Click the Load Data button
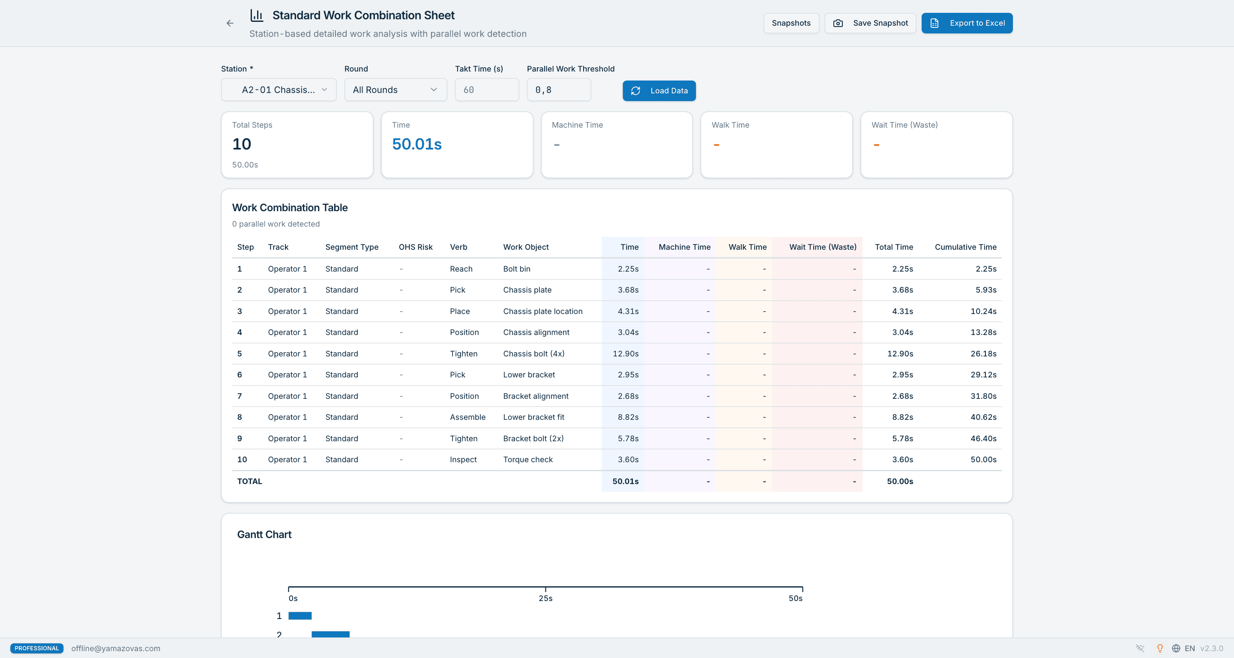 [659, 90]
